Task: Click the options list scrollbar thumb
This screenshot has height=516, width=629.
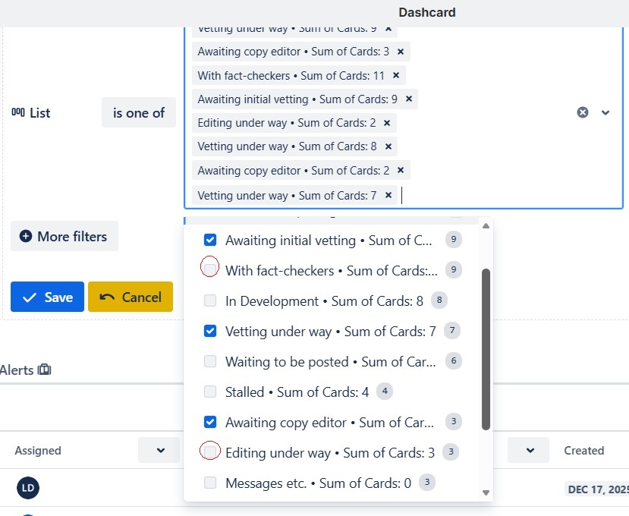Action: coord(486,350)
